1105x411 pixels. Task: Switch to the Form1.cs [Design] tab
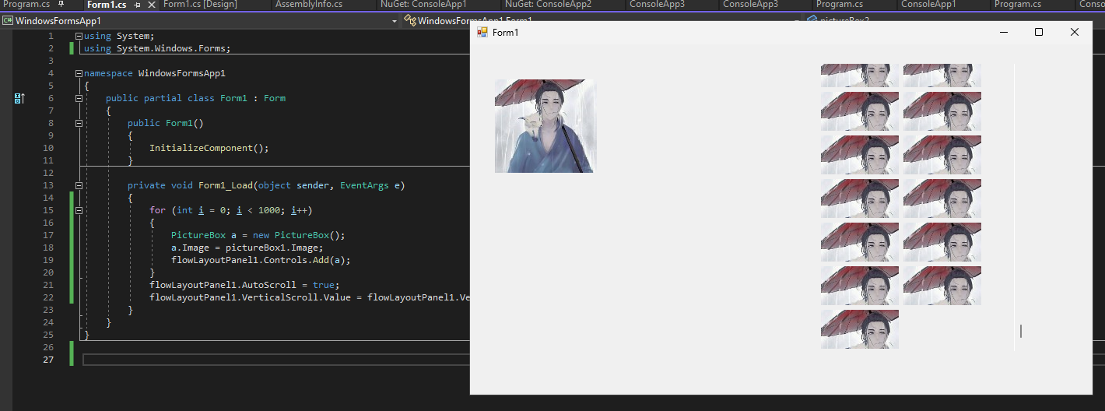click(199, 5)
